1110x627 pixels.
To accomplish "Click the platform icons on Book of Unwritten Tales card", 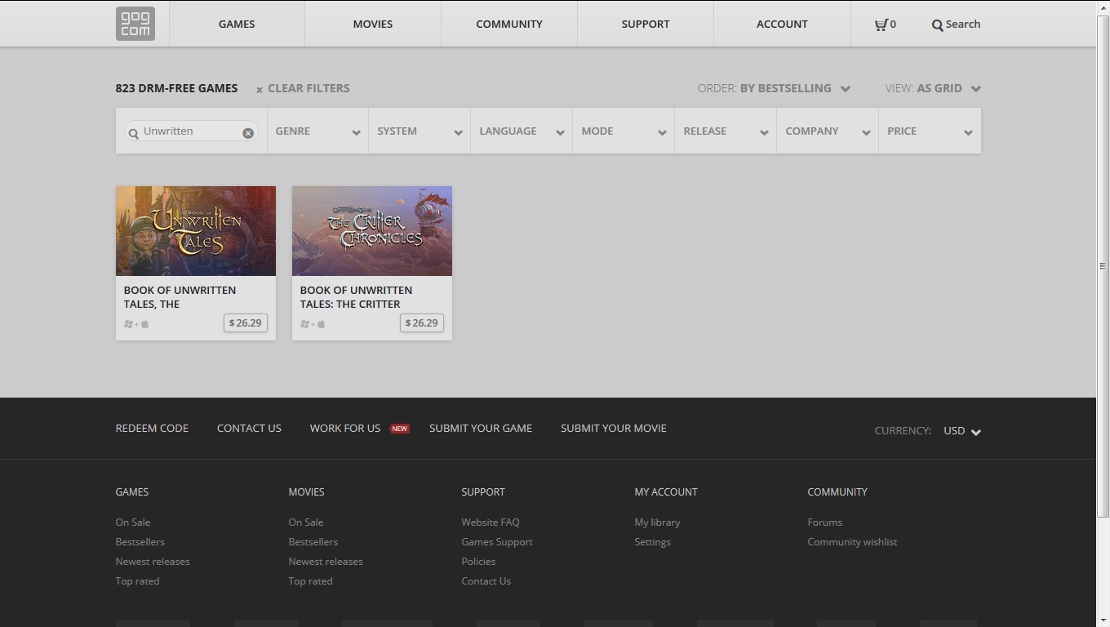I will [x=137, y=324].
